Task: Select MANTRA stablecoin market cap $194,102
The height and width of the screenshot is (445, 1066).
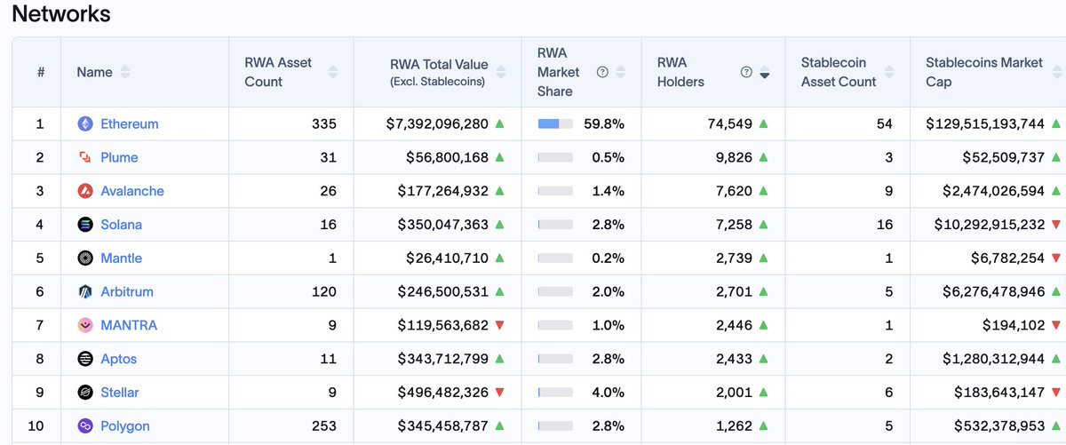Action: coord(1014,325)
